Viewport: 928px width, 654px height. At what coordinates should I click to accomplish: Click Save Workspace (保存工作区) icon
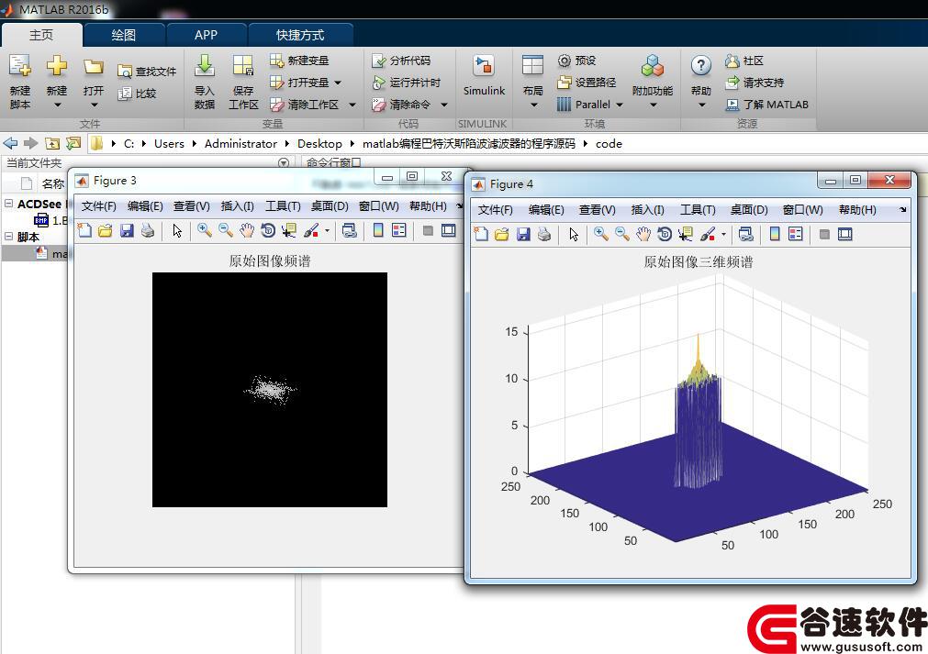(x=243, y=66)
